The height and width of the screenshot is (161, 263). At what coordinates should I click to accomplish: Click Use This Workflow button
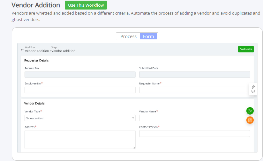coord(86,5)
